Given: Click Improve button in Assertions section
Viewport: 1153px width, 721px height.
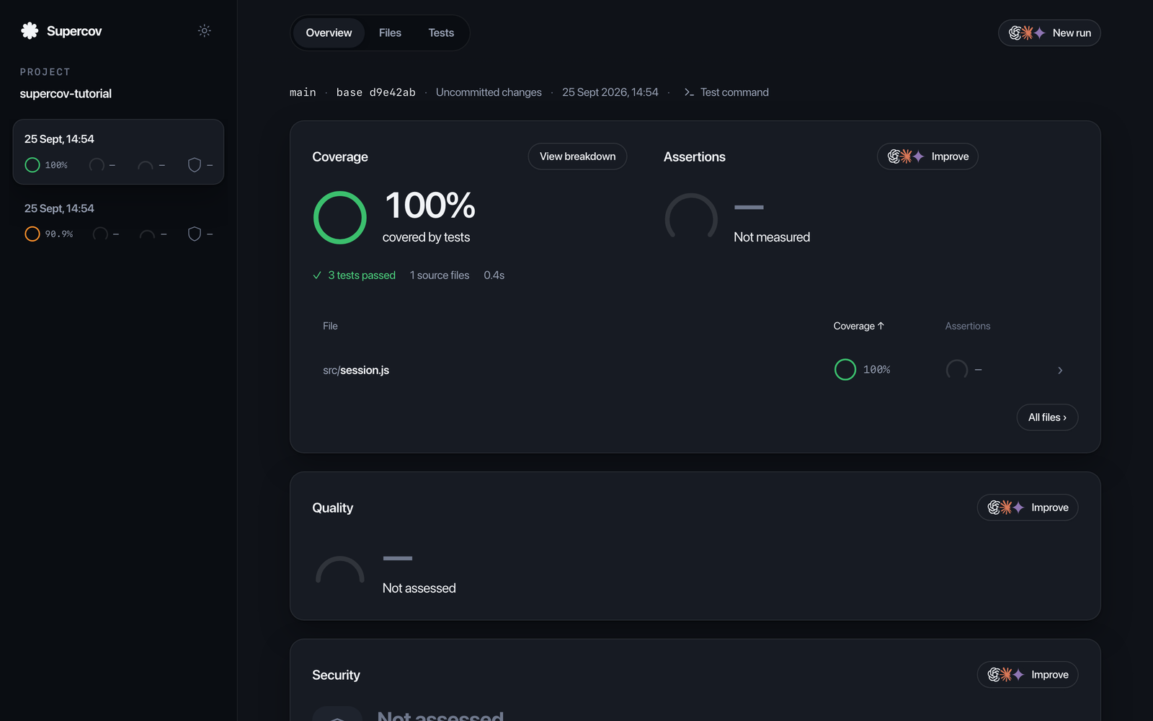Looking at the screenshot, I should 927,156.
